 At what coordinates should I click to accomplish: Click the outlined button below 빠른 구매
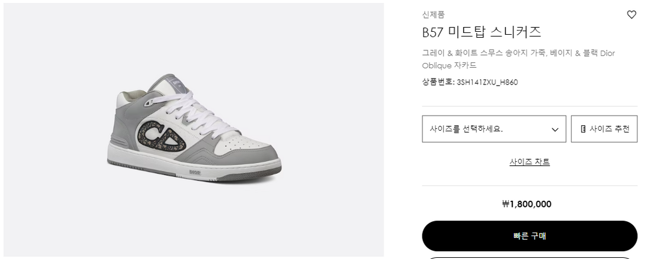(x=530, y=258)
